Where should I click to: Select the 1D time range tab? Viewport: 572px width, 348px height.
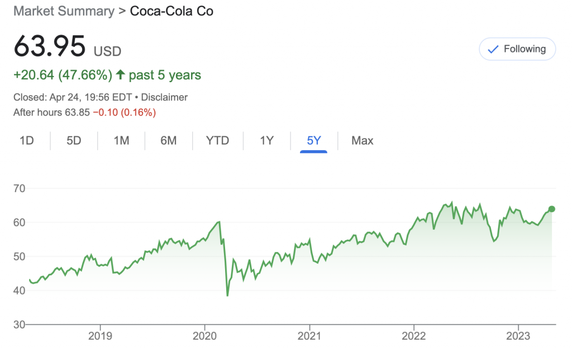(x=27, y=140)
